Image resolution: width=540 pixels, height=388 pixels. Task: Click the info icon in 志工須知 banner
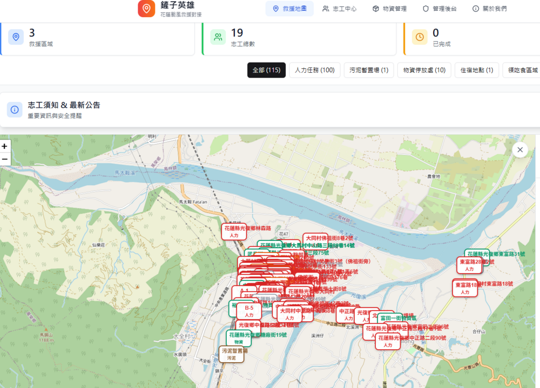coord(13,109)
